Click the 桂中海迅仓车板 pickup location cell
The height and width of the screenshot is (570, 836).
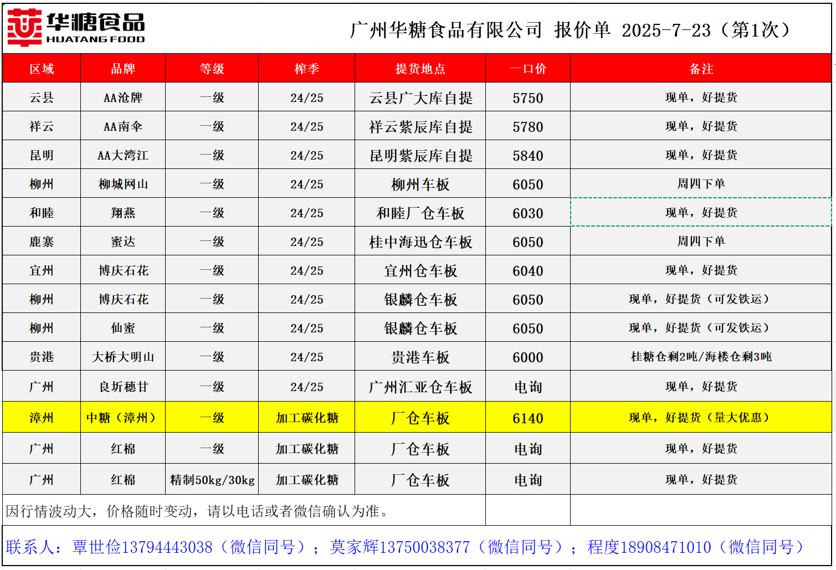click(x=420, y=242)
